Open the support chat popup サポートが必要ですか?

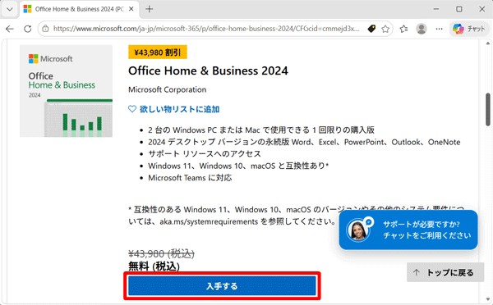tap(408, 230)
